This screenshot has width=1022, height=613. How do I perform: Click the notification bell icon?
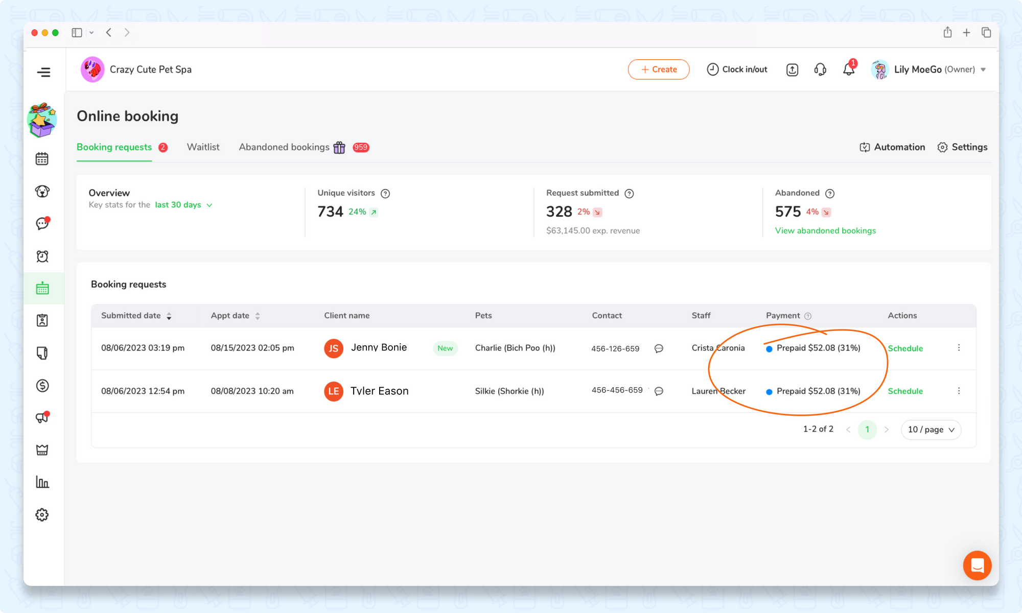848,69
